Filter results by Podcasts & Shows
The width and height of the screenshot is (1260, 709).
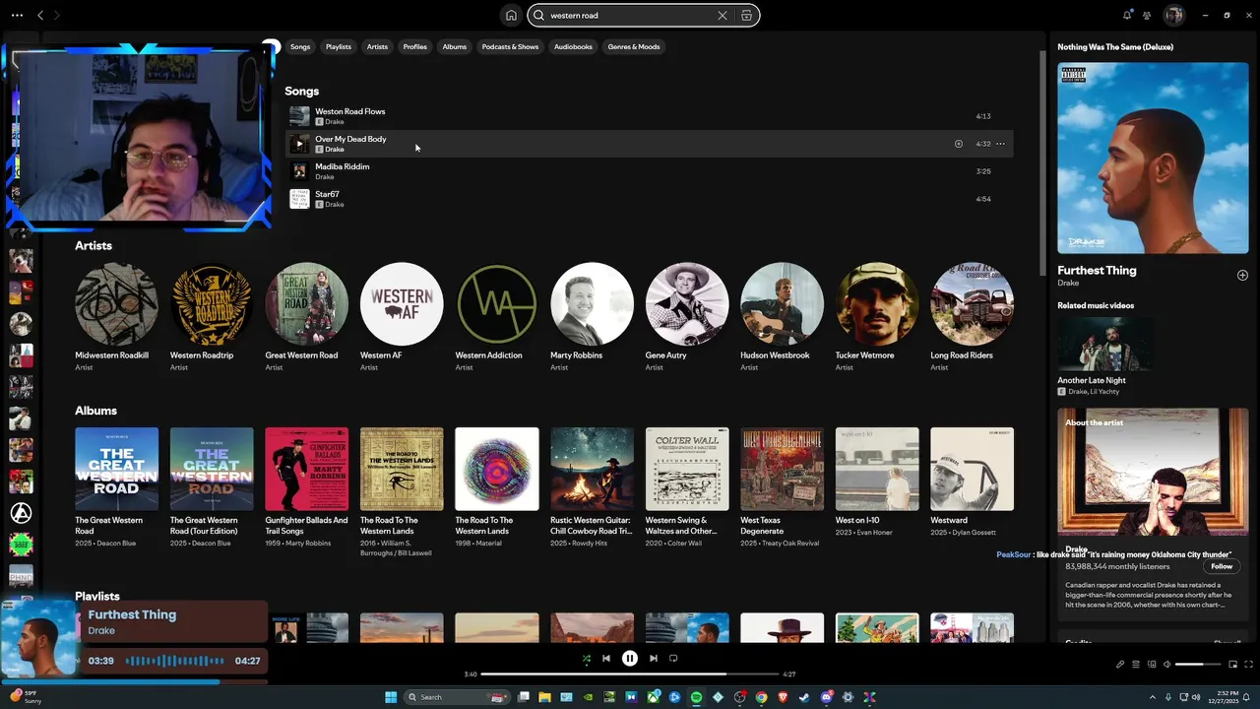(x=510, y=46)
